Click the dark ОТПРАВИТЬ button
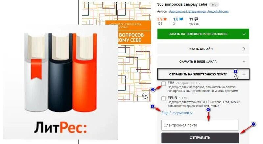 (200, 138)
